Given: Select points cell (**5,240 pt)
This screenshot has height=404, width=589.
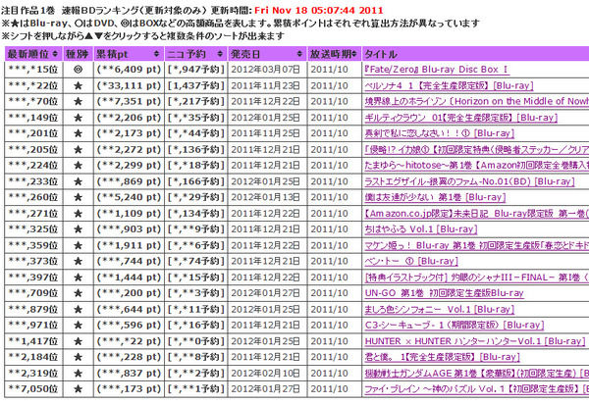Looking at the screenshot, I should point(129,197).
